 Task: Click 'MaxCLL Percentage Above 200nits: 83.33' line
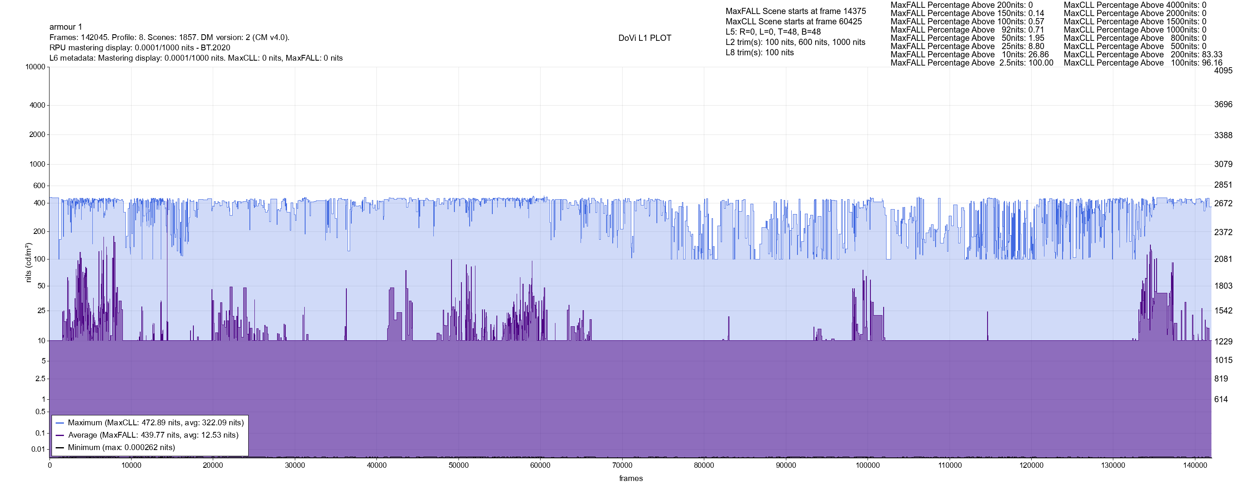pyautogui.click(x=1143, y=55)
